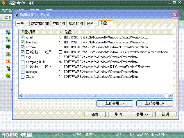
Task: Click the 全部啓用(E) button
Action: click(x=115, y=103)
